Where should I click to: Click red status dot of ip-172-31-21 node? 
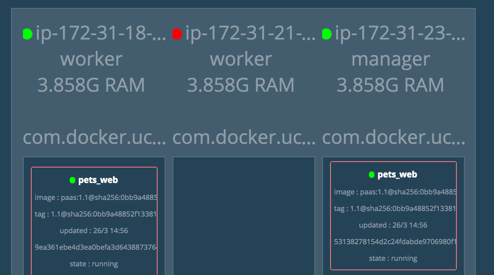point(177,34)
